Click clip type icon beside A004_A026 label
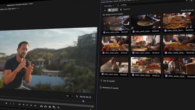The height and width of the screenshot is (110, 195). (165, 31)
